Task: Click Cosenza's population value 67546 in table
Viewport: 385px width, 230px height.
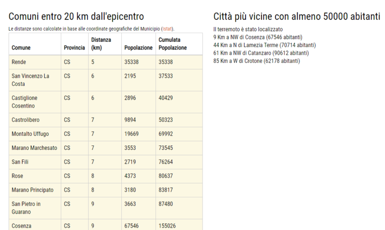Action: pos(131,226)
